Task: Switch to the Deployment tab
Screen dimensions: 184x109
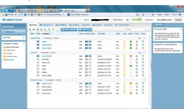Action: coord(46,25)
